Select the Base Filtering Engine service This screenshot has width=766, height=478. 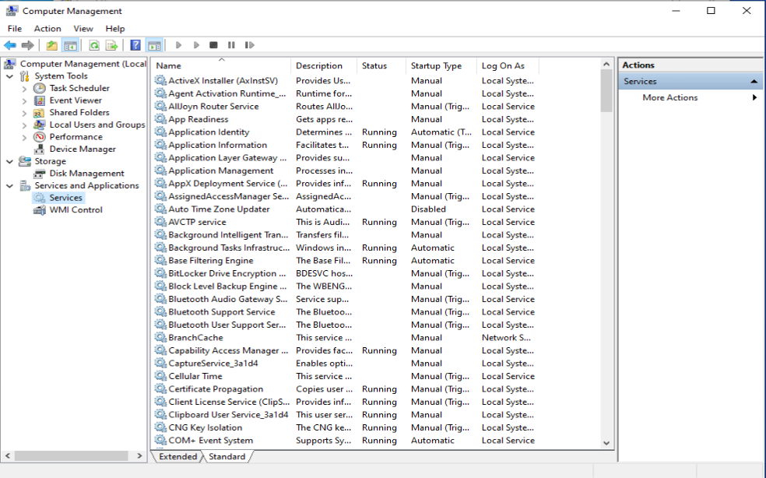coord(210,261)
